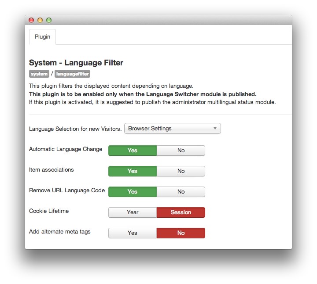317x284 pixels.
Task: Disable Item associations with No
Action: click(x=181, y=171)
